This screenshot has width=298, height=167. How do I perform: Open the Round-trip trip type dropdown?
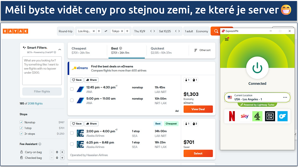65,31
